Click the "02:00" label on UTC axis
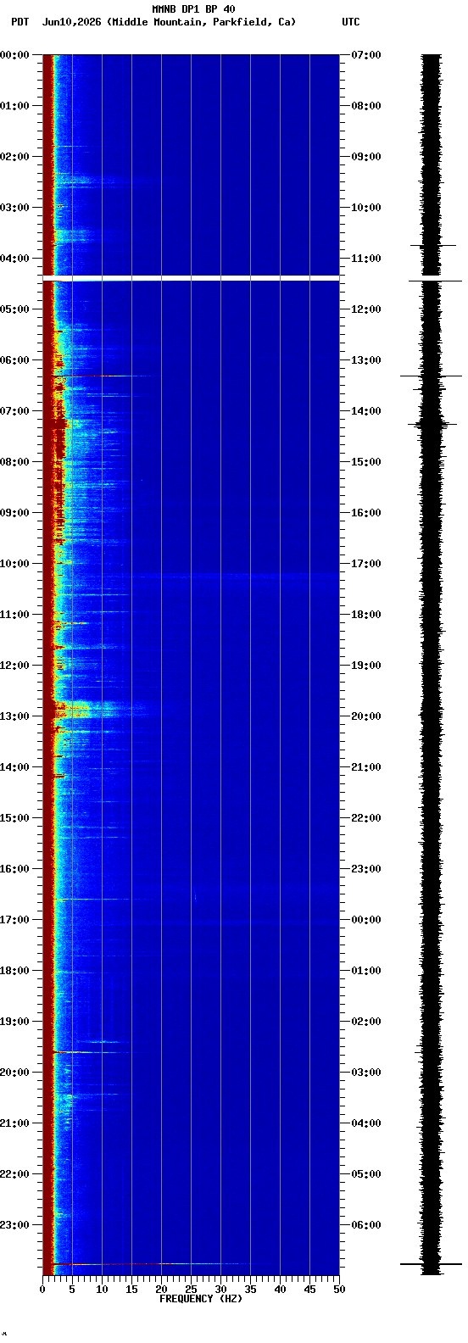This screenshot has height=1343, width=468. (x=366, y=1022)
